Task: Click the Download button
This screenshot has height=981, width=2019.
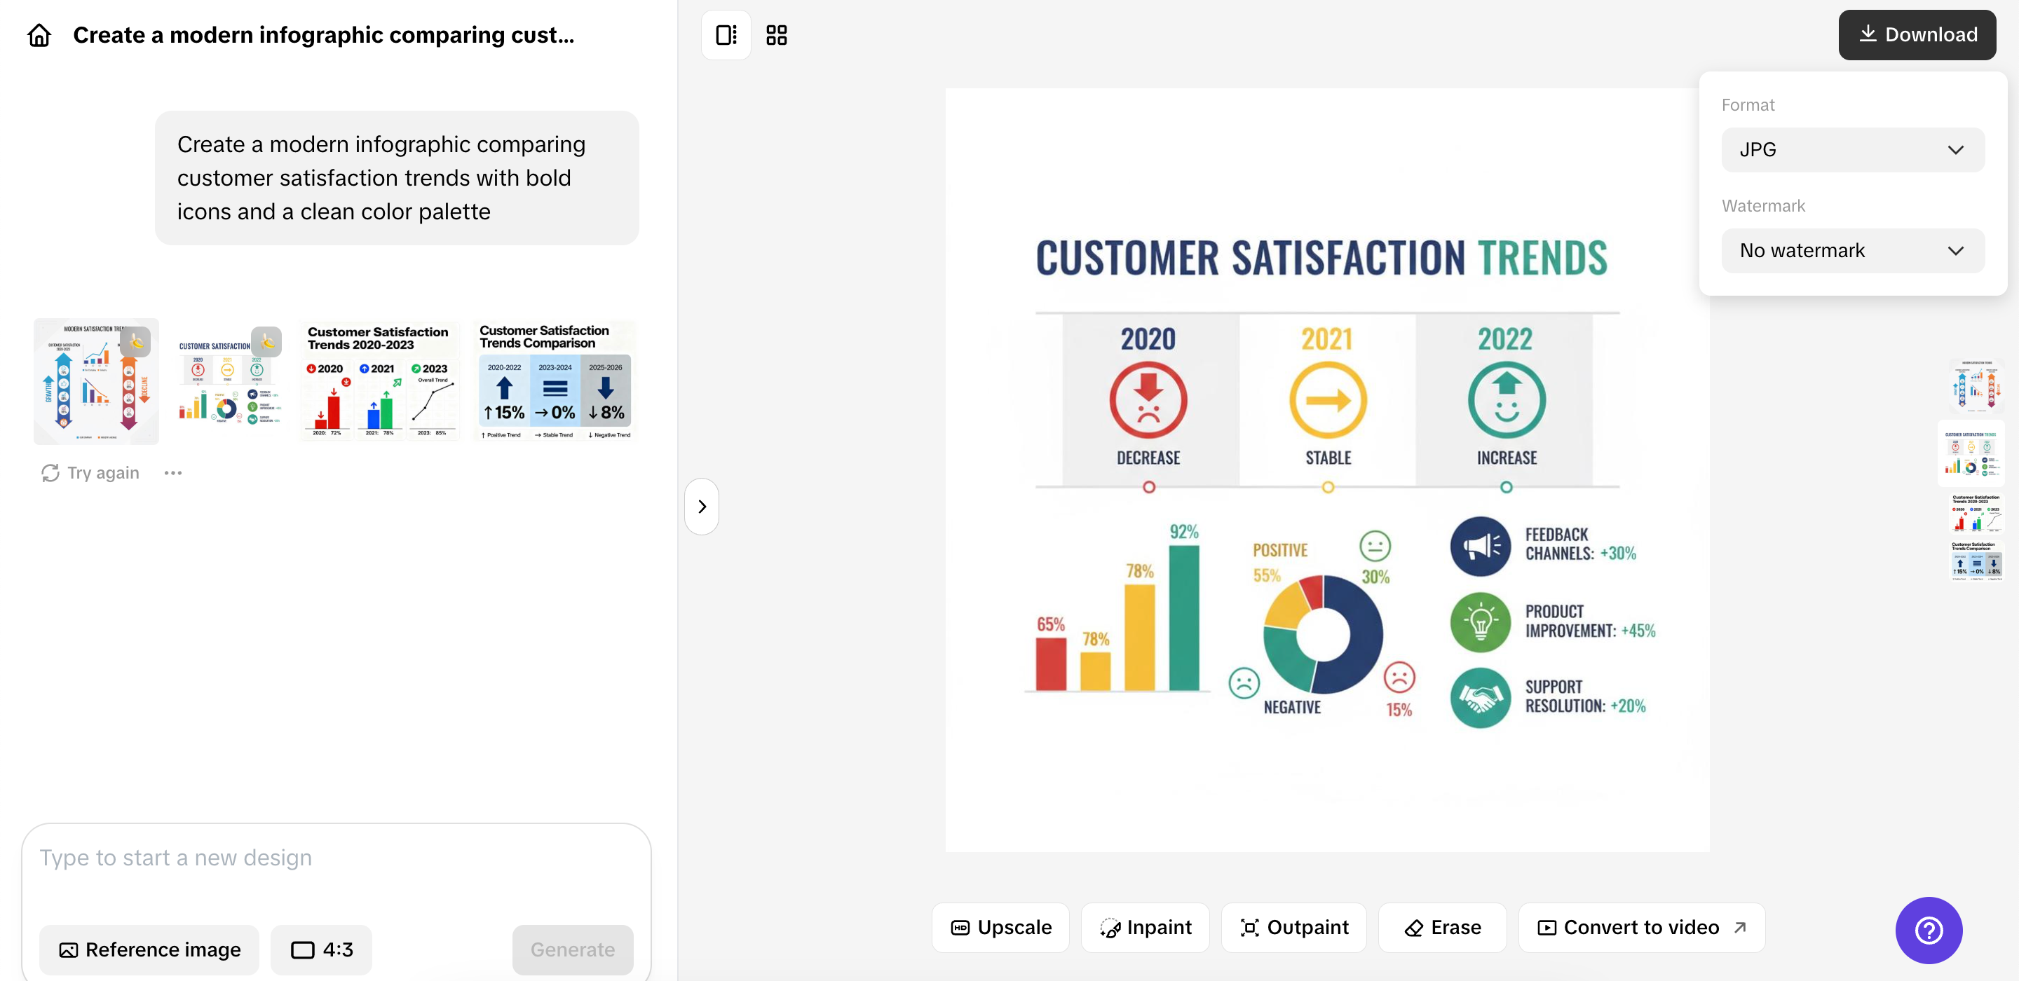Action: click(1917, 34)
